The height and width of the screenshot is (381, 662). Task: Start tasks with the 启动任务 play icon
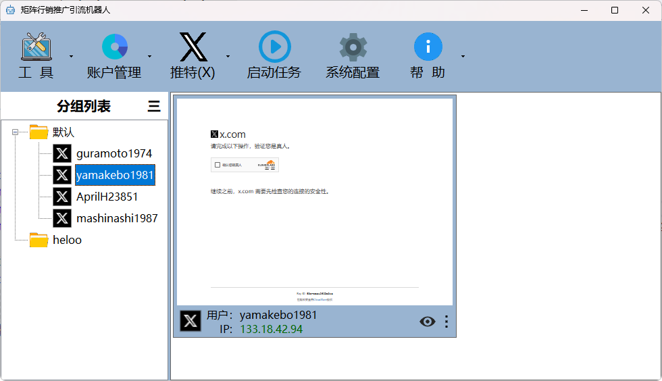(274, 47)
